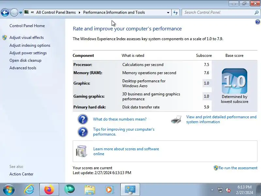Click the 1.0 base score badge
This screenshot has width=261, height=196.
tap(234, 81)
